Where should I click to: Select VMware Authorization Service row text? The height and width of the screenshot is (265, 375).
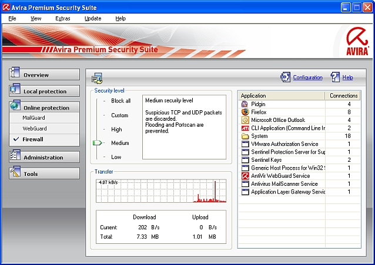284,144
